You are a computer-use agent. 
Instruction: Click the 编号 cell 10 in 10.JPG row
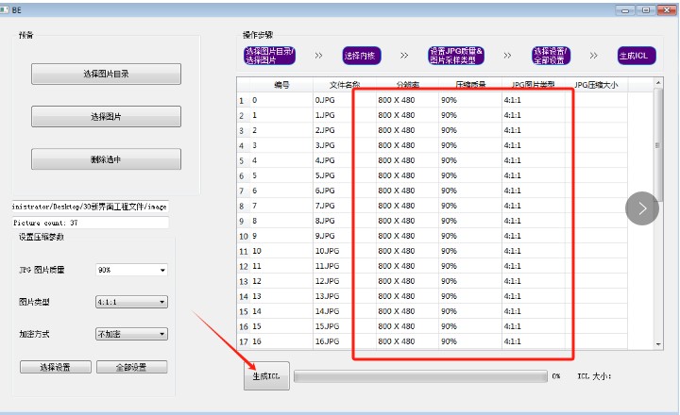(281, 251)
